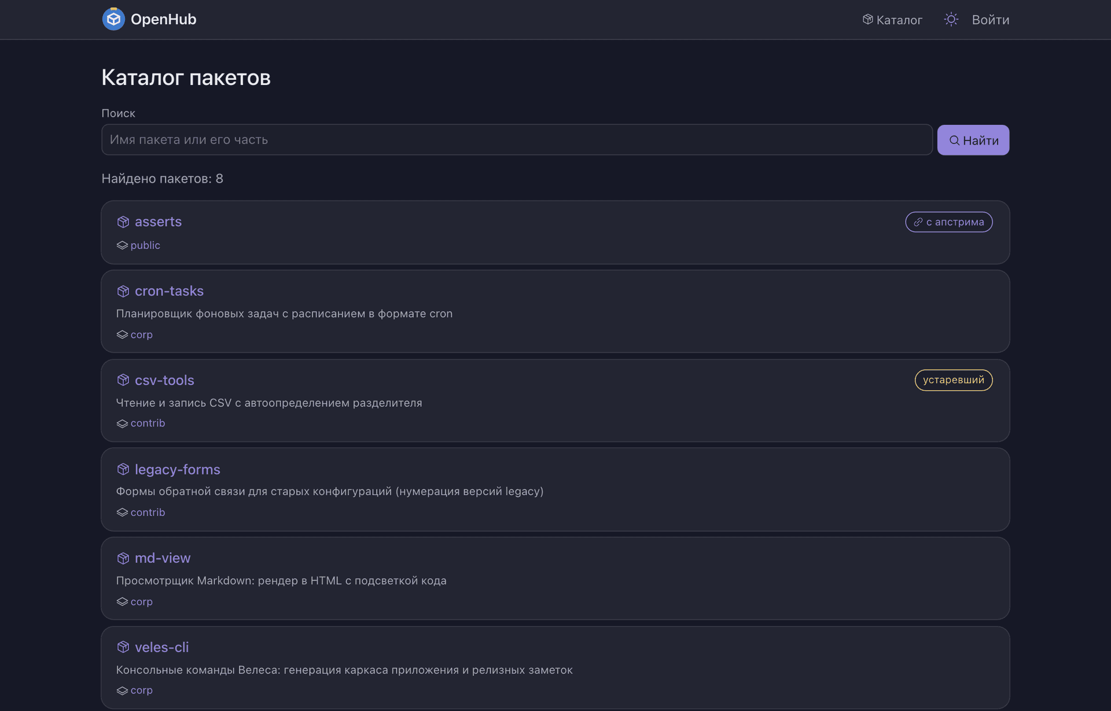
Task: Click the package icon next to legacy-forms
Action: [123, 469]
